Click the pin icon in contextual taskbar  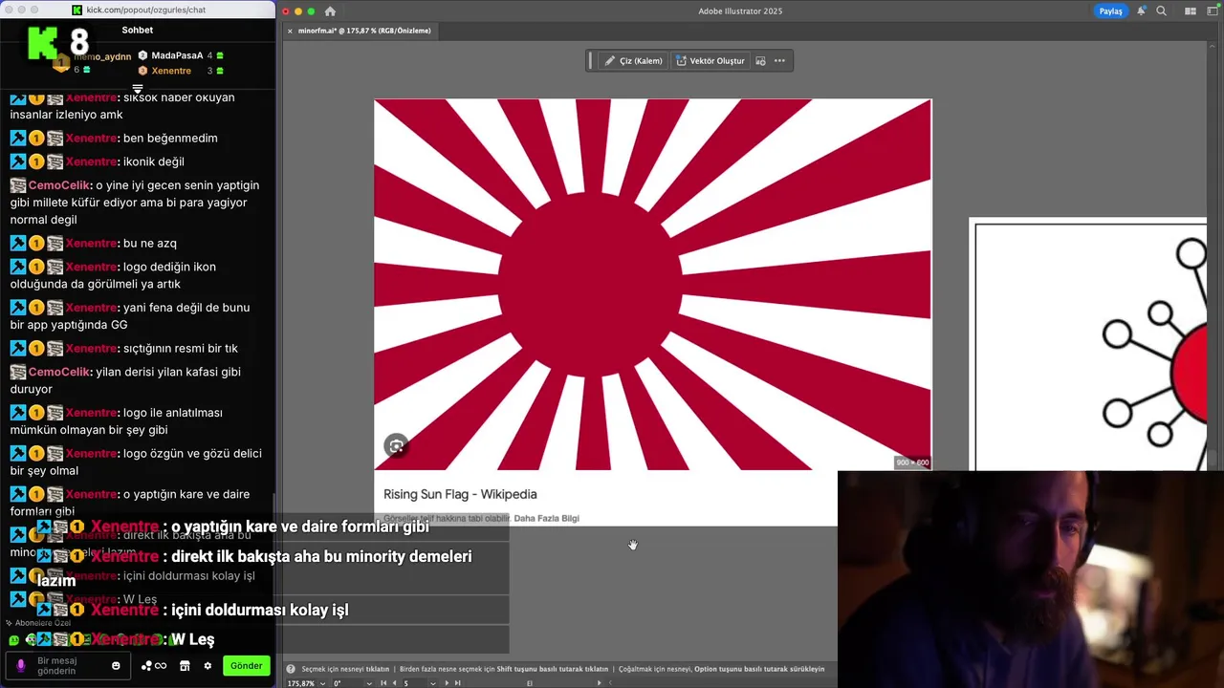coord(761,60)
